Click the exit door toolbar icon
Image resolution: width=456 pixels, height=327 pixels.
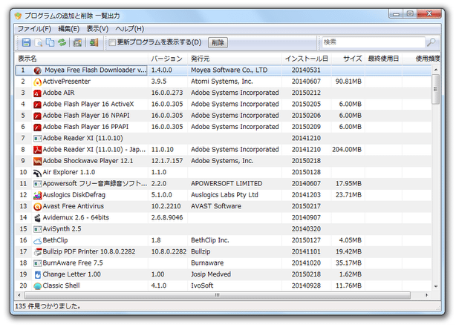94,43
